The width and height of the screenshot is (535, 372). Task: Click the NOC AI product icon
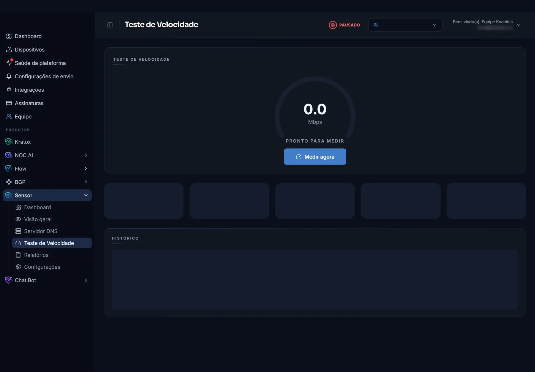[9, 155]
